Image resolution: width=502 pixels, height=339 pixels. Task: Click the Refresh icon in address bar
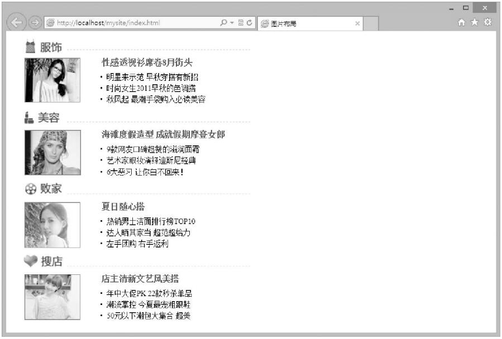tap(250, 23)
